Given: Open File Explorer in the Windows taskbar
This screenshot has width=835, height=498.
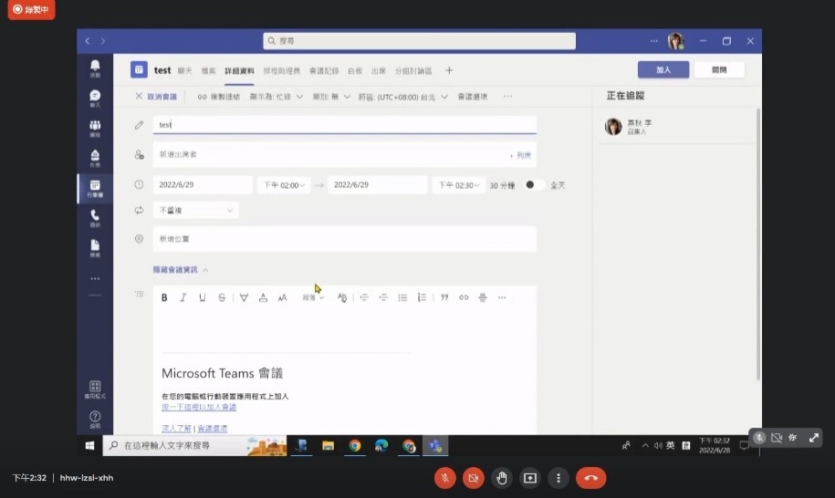Looking at the screenshot, I should coord(328,446).
